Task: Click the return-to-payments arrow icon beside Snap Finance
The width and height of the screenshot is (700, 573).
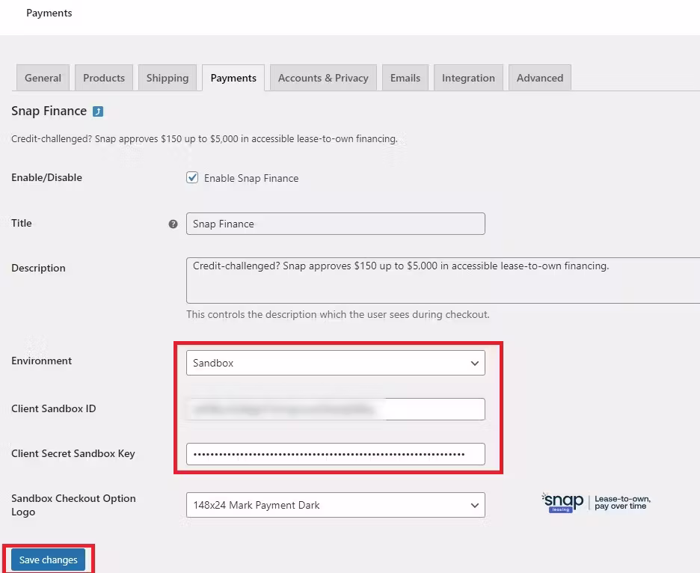Action: [98, 111]
